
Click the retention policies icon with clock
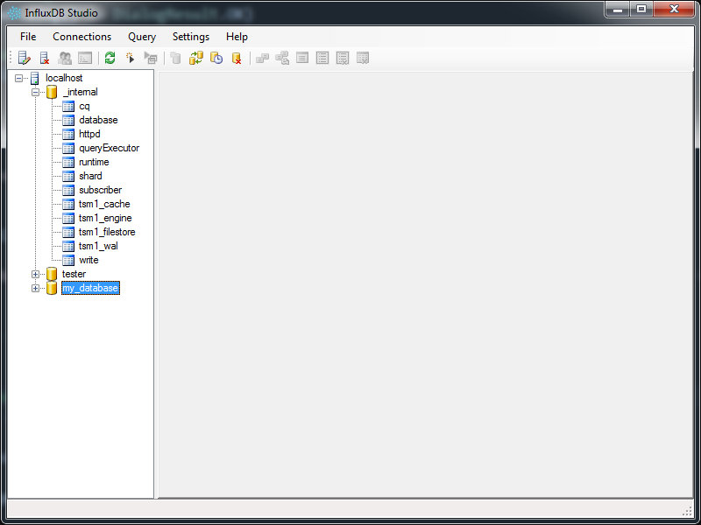216,58
